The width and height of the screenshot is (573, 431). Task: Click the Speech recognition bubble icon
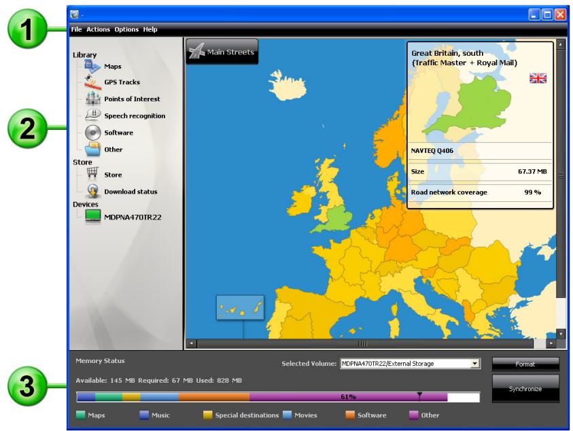click(93, 116)
